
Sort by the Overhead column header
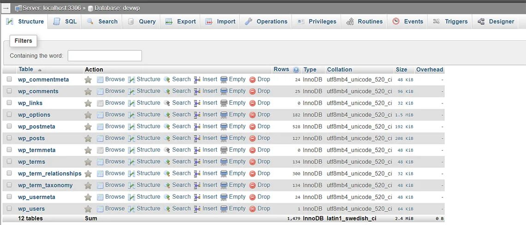(430, 70)
